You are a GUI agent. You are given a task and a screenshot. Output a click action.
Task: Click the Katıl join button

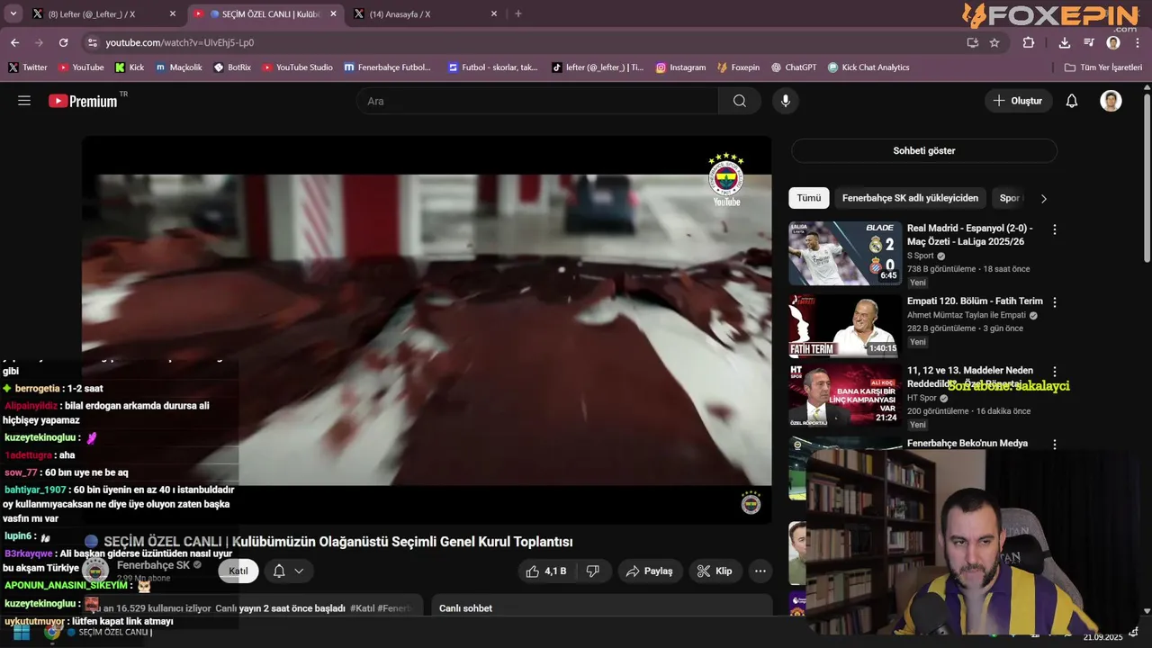(x=238, y=571)
